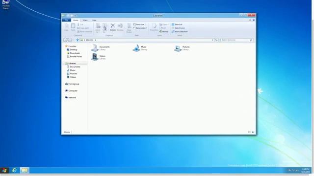Viewport: 314px width, 176px height.
Task: Click the File Explorer taskbar button
Action: tap(25, 171)
